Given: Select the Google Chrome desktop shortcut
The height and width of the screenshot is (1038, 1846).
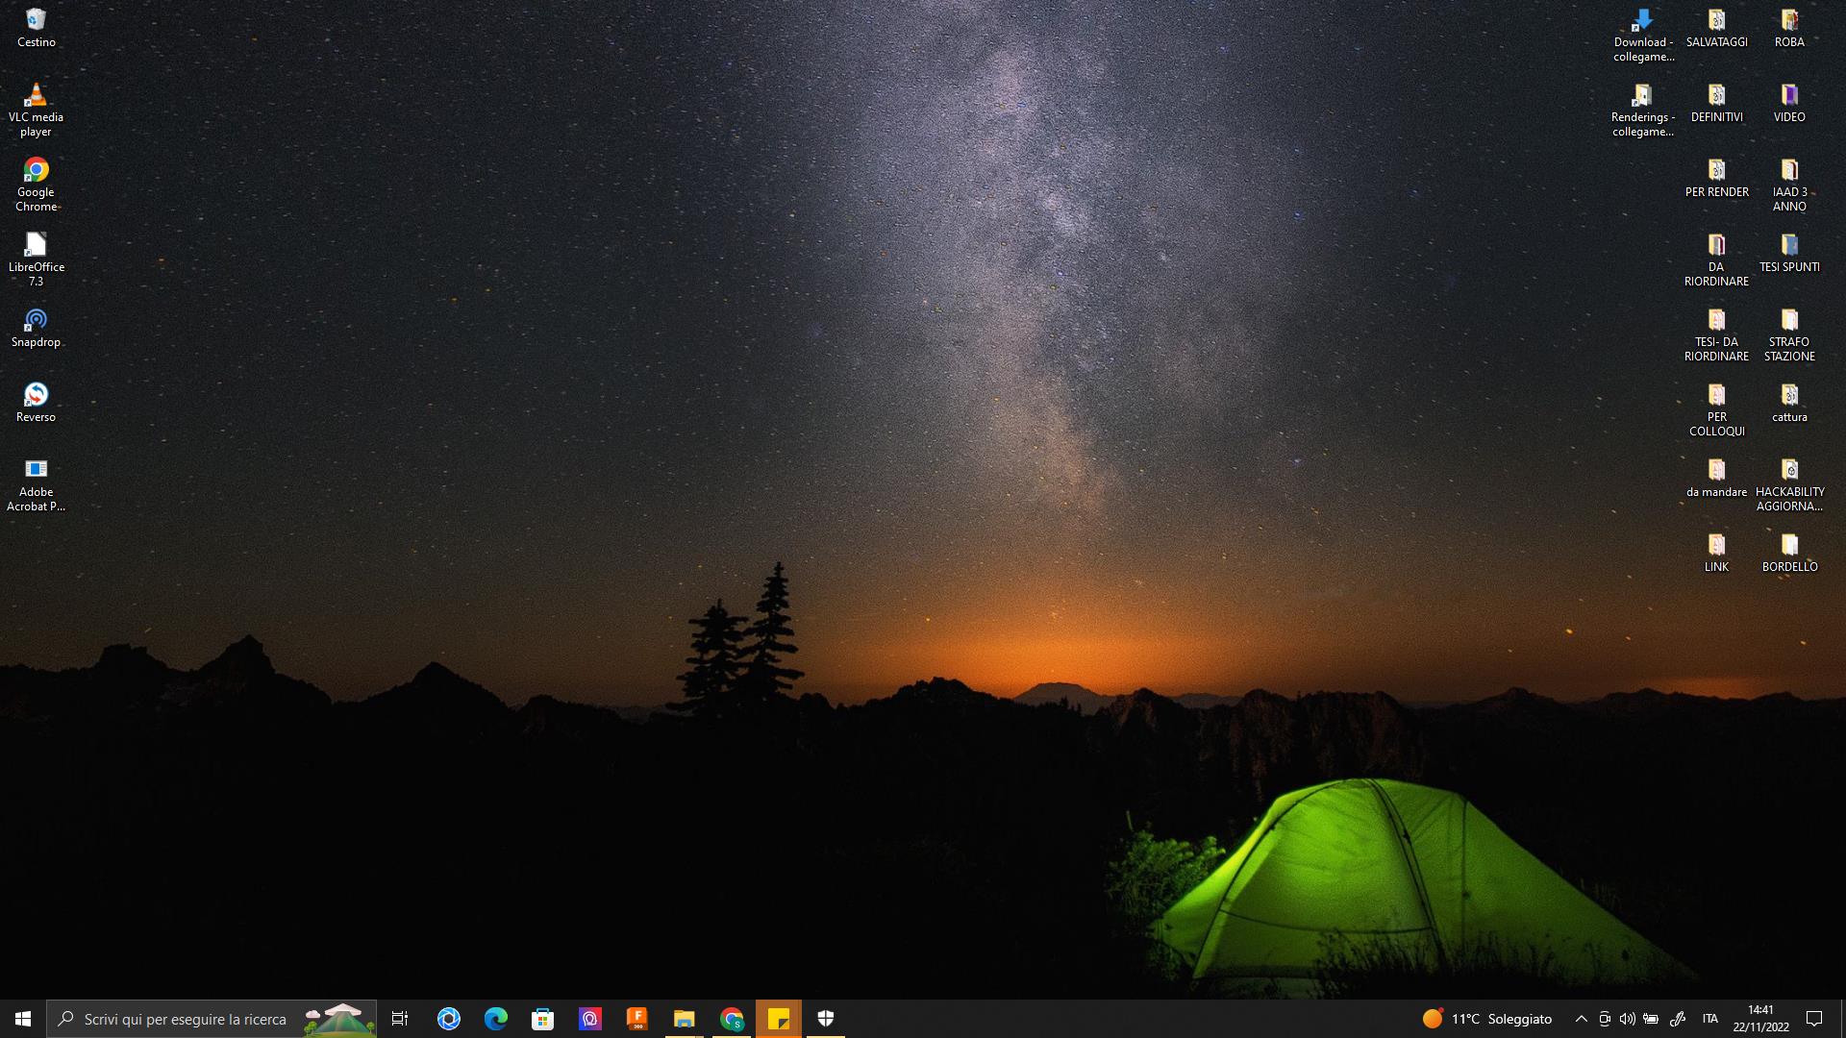Looking at the screenshot, I should pyautogui.click(x=36, y=171).
